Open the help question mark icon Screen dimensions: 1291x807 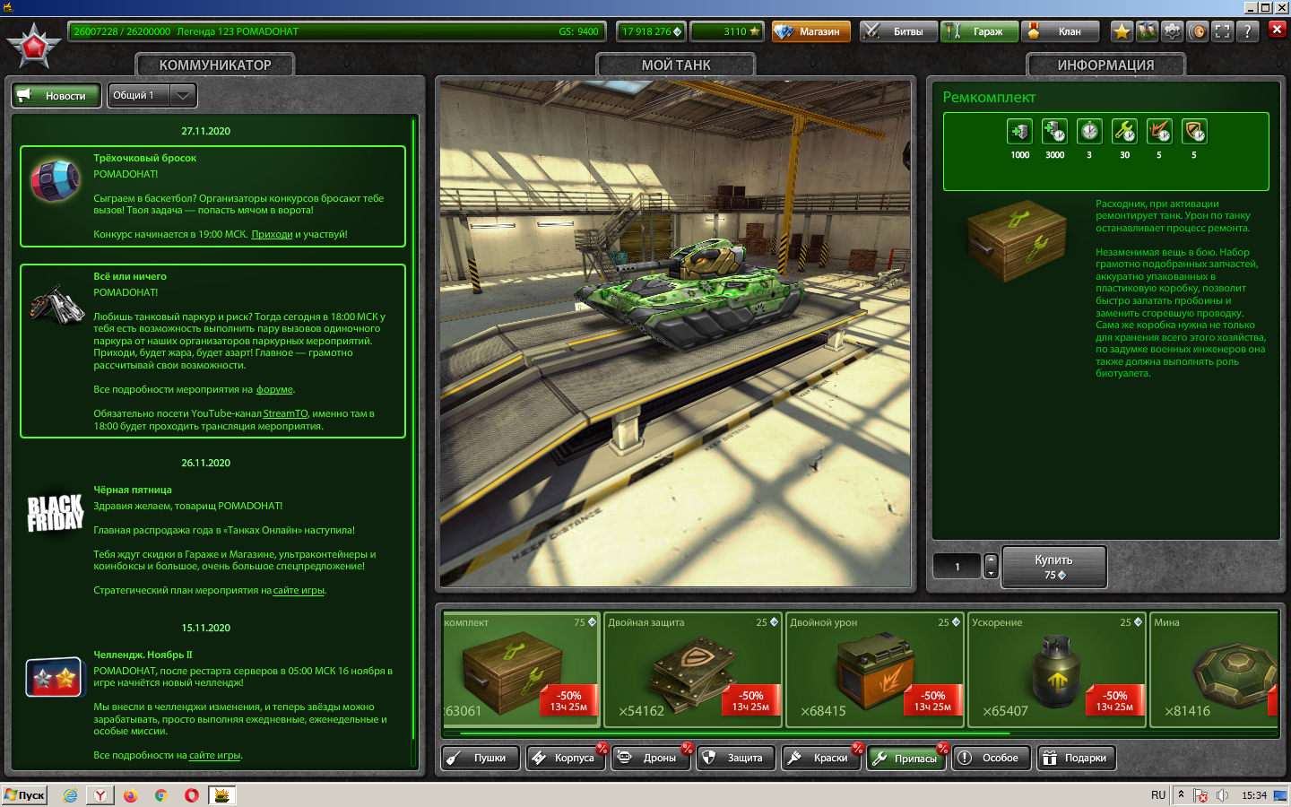tap(1247, 31)
